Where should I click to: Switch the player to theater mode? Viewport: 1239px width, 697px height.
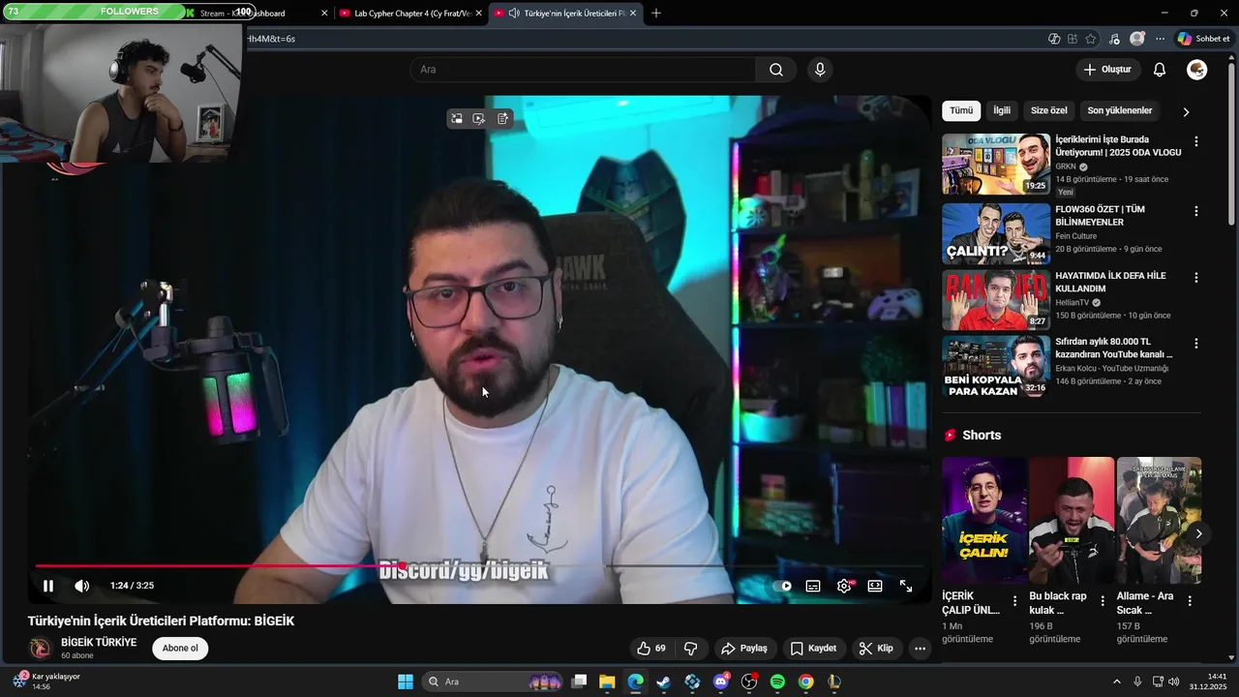coord(875,586)
